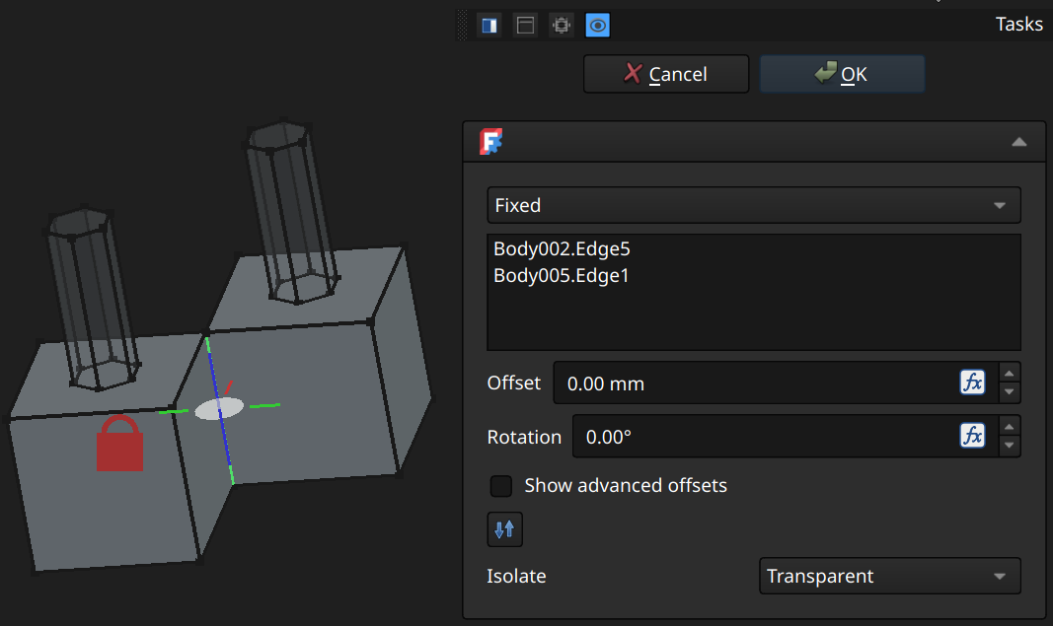1053x626 pixels.
Task: Collapse the joint task panel
Action: coord(1018,142)
